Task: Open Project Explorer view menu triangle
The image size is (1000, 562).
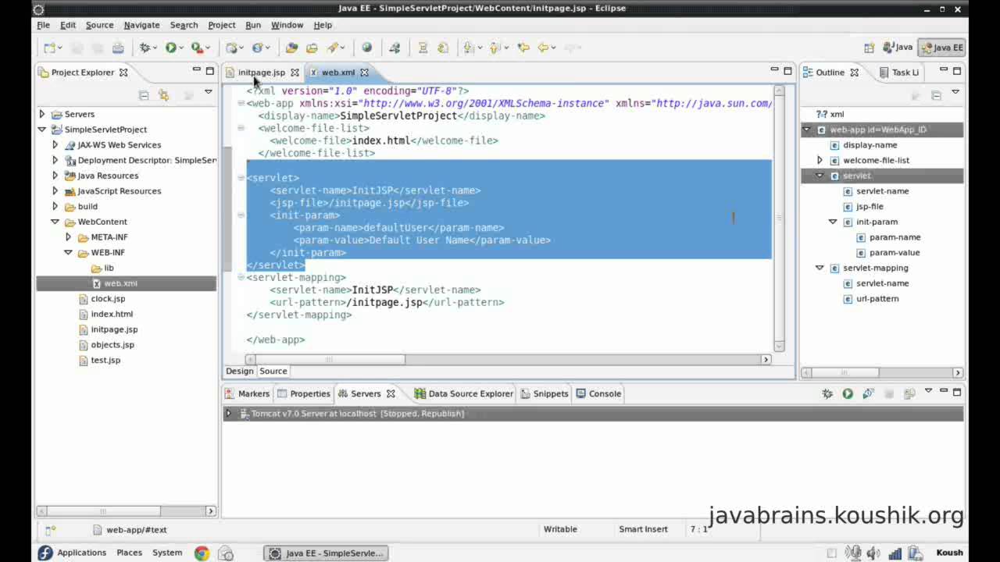Action: pos(208,92)
